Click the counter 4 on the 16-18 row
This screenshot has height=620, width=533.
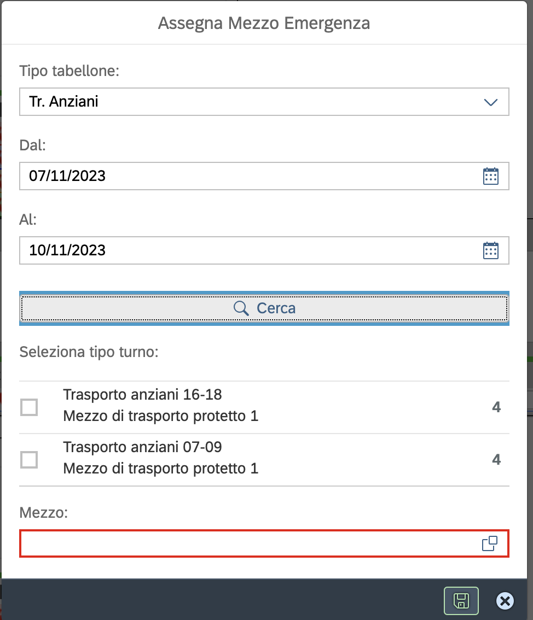coord(496,407)
